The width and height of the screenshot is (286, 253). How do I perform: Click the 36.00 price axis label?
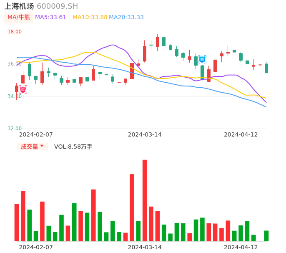point(15,64)
